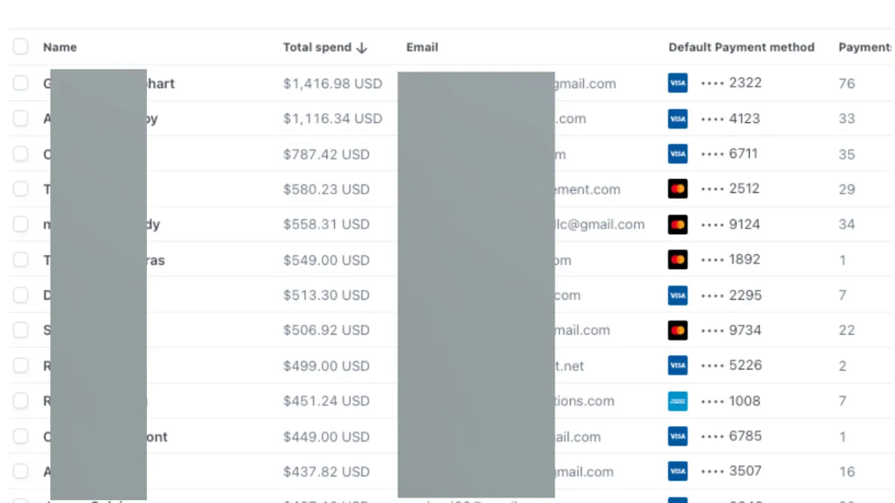
Task: Toggle the select-all checkbox in header
Action: [x=20, y=47]
